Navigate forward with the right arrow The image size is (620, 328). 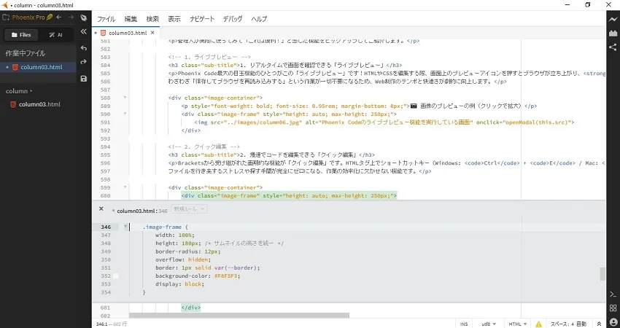pyautogui.click(x=71, y=17)
